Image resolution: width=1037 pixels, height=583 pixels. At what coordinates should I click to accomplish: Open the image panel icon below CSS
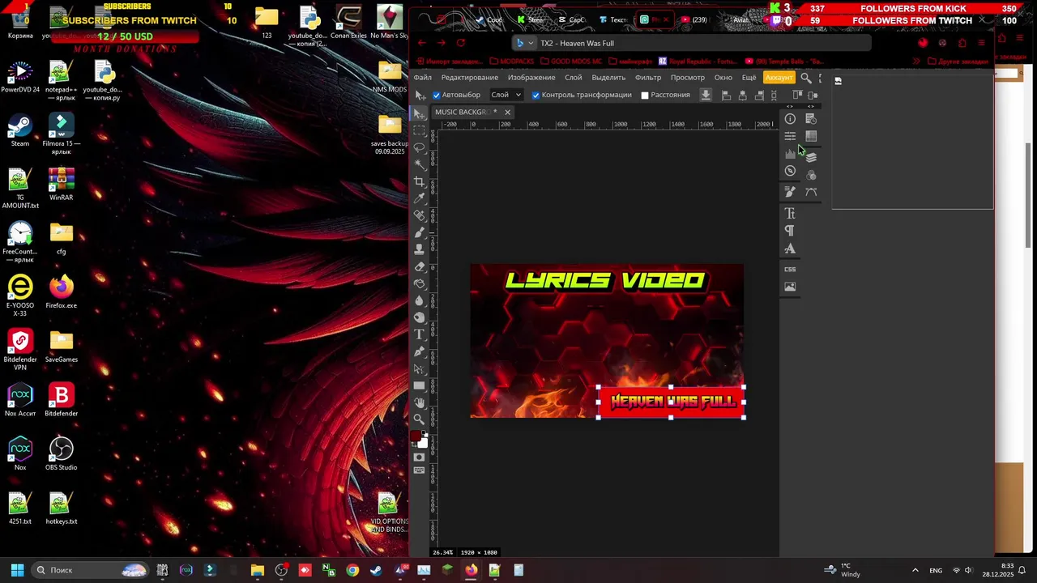coord(790,287)
